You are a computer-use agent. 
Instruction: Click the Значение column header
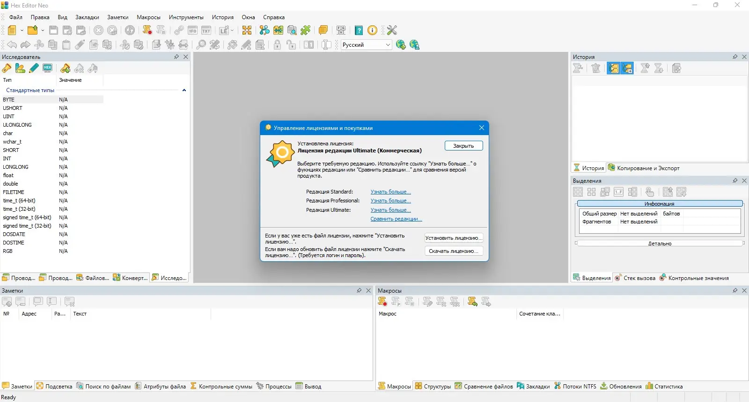[x=80, y=80]
